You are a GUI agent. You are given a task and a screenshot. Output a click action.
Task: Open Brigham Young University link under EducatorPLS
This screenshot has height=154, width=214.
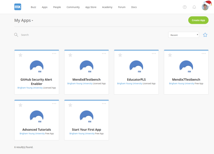(x=129, y=83)
